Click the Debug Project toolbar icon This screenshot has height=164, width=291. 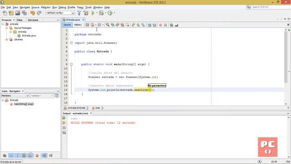[101, 13]
